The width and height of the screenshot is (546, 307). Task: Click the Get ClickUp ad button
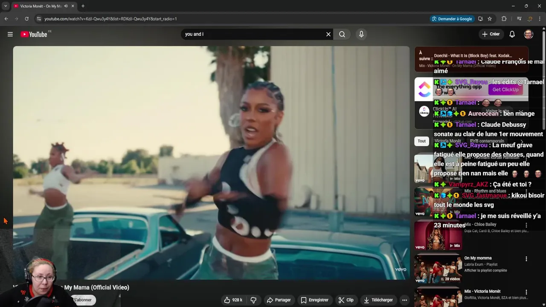point(505,90)
